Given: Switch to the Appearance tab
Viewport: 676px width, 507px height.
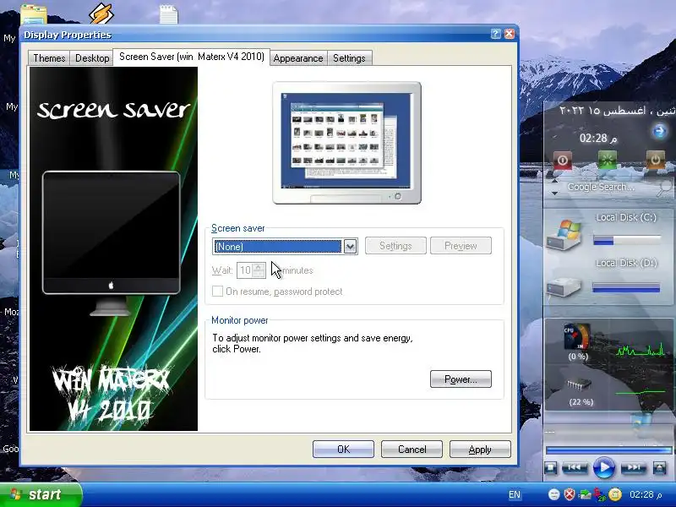Looking at the screenshot, I should 298,57.
